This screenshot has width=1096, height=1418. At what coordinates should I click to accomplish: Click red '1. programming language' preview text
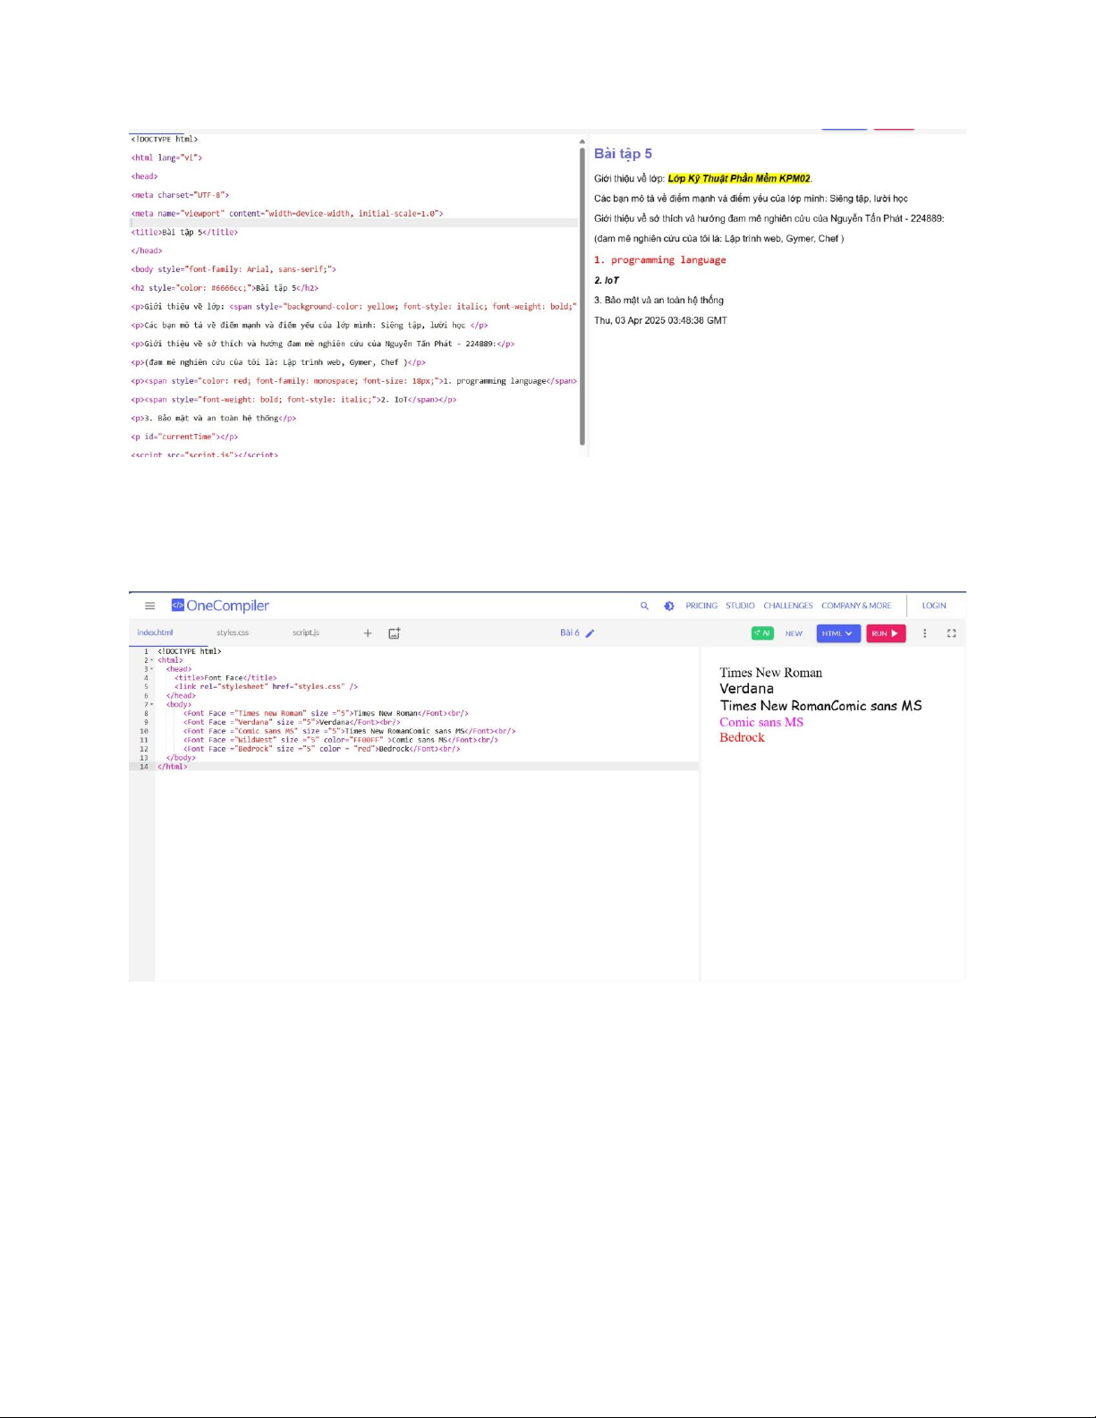pos(660,260)
